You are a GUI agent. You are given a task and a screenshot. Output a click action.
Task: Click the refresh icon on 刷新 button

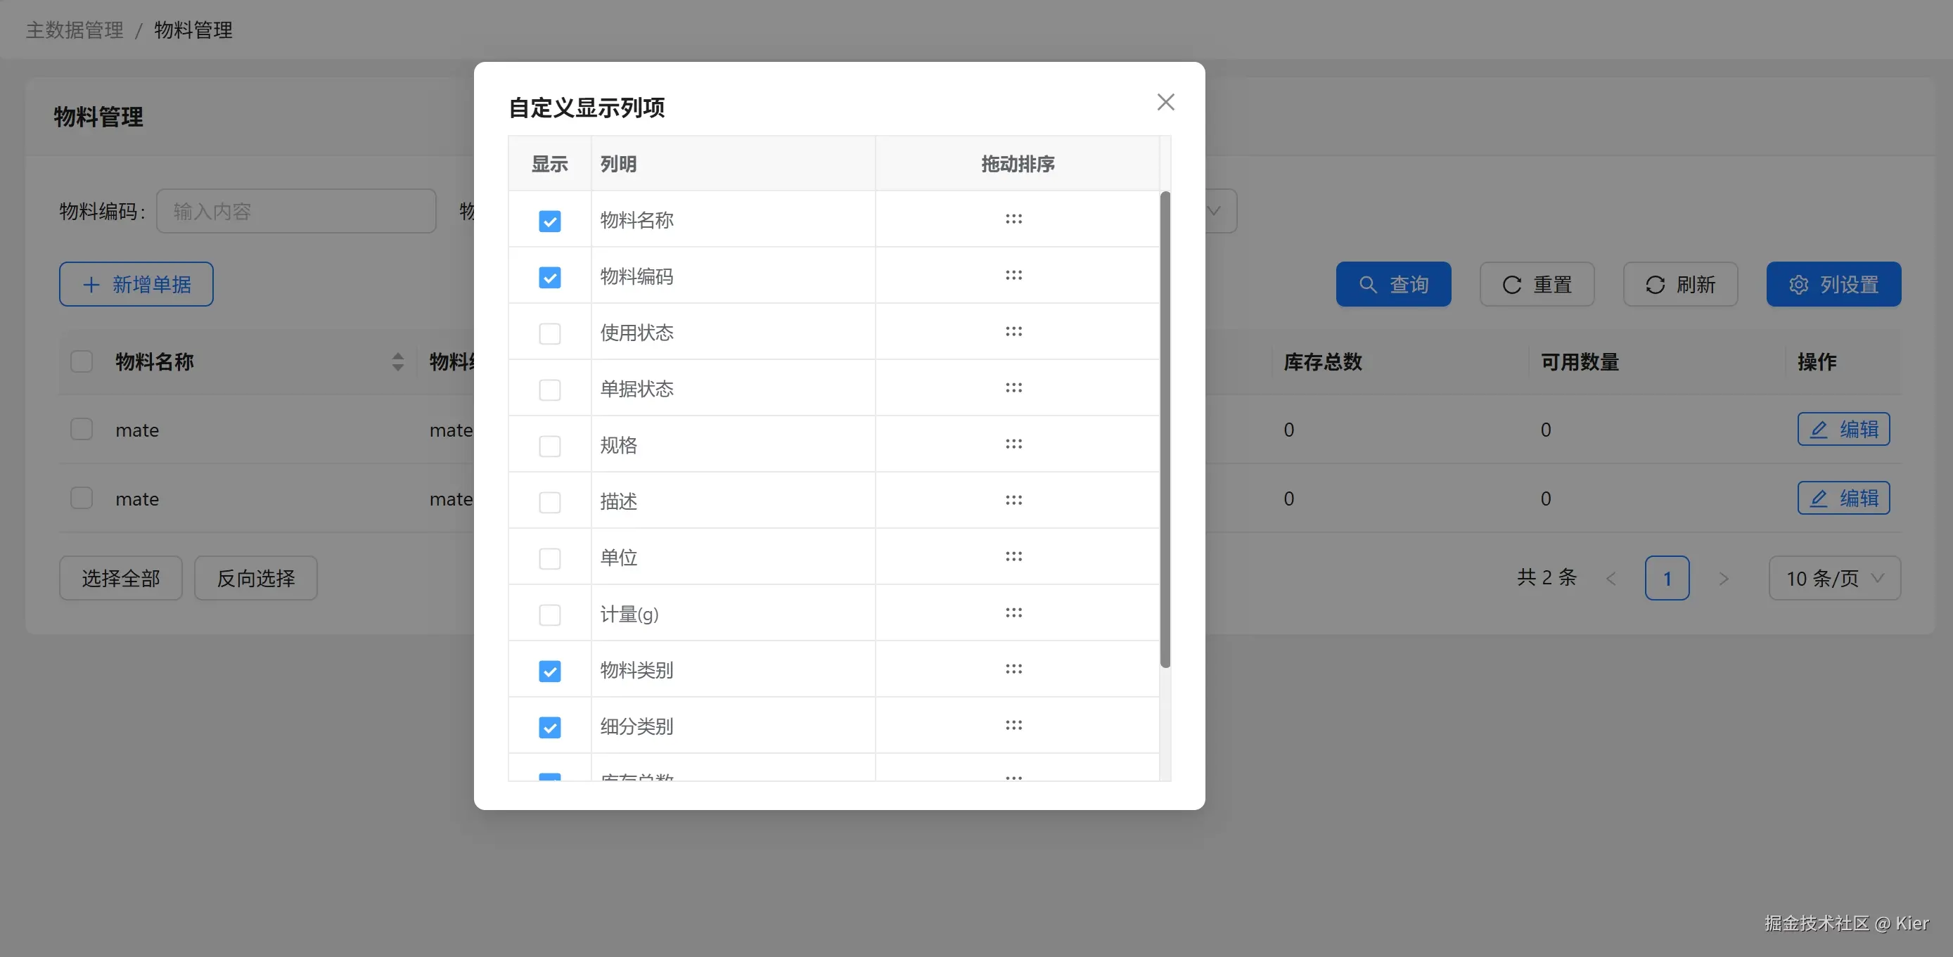click(x=1655, y=284)
